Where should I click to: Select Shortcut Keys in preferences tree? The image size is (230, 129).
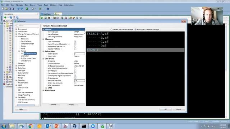23,87
